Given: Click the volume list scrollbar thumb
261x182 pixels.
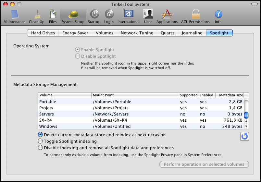Looking at the screenshot, I should tap(246, 115).
